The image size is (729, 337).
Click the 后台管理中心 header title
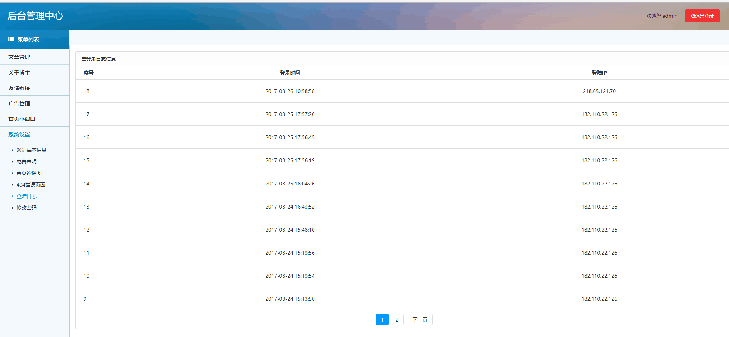[x=35, y=16]
